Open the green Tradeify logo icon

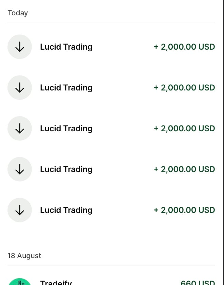coord(20,282)
